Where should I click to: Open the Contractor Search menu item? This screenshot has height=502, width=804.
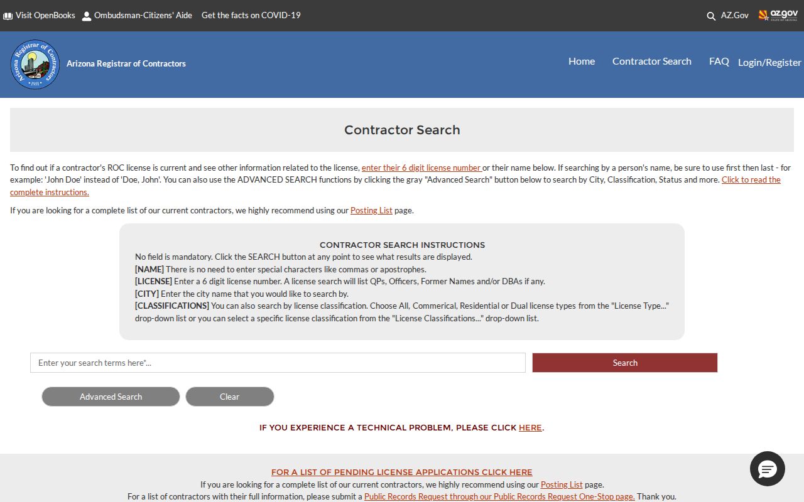click(652, 61)
